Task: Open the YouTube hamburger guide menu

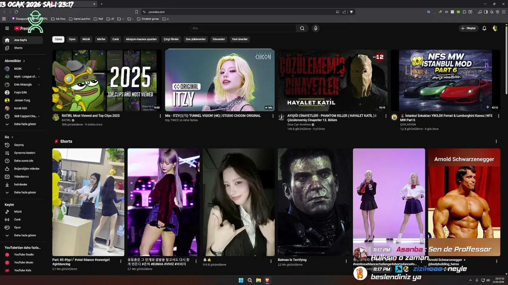Action: pyautogui.click(x=7, y=28)
